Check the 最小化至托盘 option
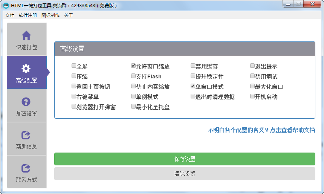The width and height of the screenshot is (324, 194). point(133,106)
